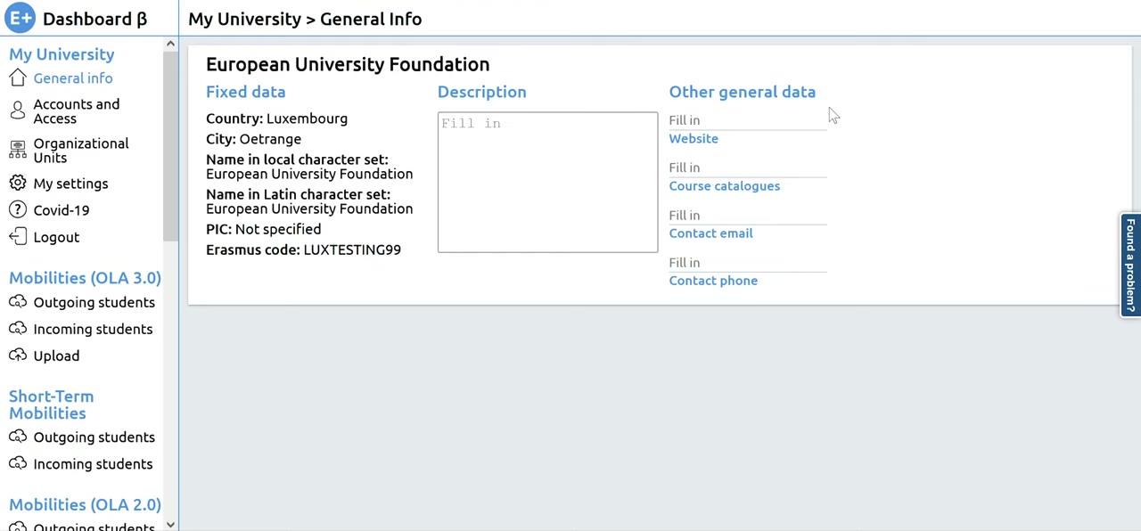Click the sidebar scrollbar thumb
The height and width of the screenshot is (531, 1141).
(x=170, y=146)
